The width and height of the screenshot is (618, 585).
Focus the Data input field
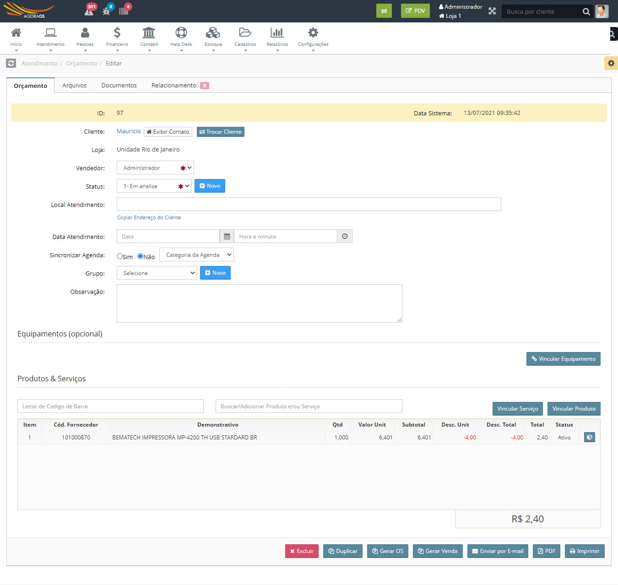click(x=168, y=236)
